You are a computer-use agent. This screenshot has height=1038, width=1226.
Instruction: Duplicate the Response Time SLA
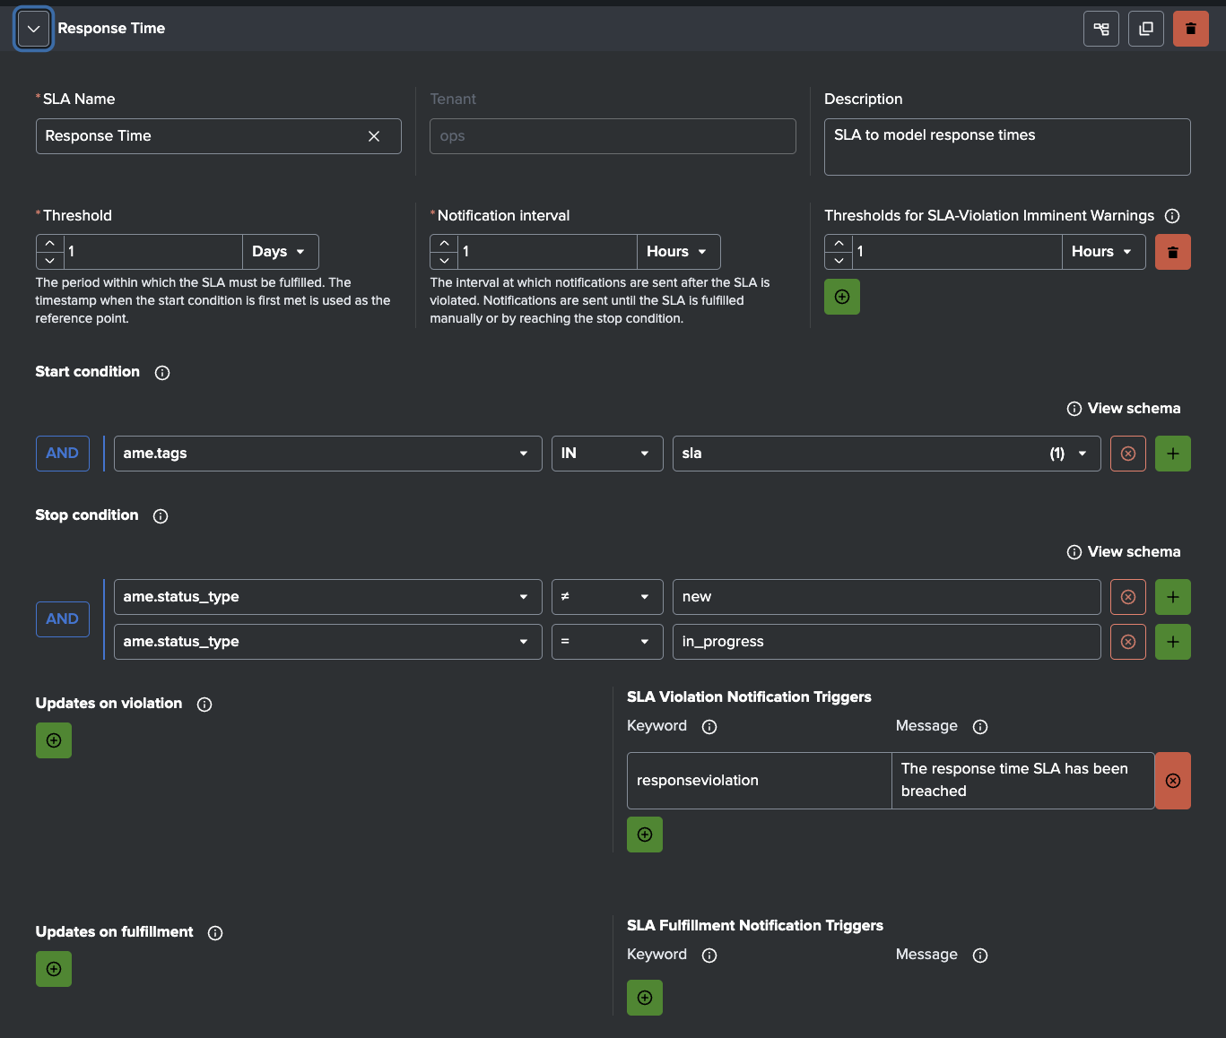coord(1145,29)
